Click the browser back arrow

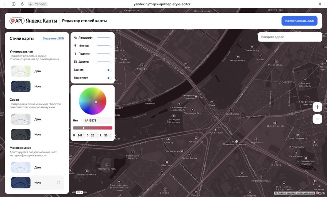[x=5, y=4]
